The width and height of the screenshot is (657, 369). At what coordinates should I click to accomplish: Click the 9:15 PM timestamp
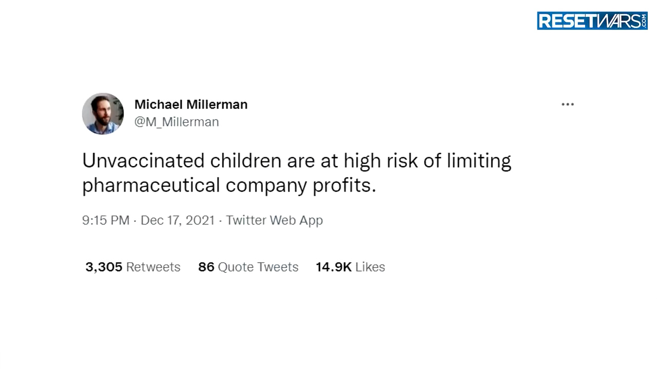click(x=106, y=220)
